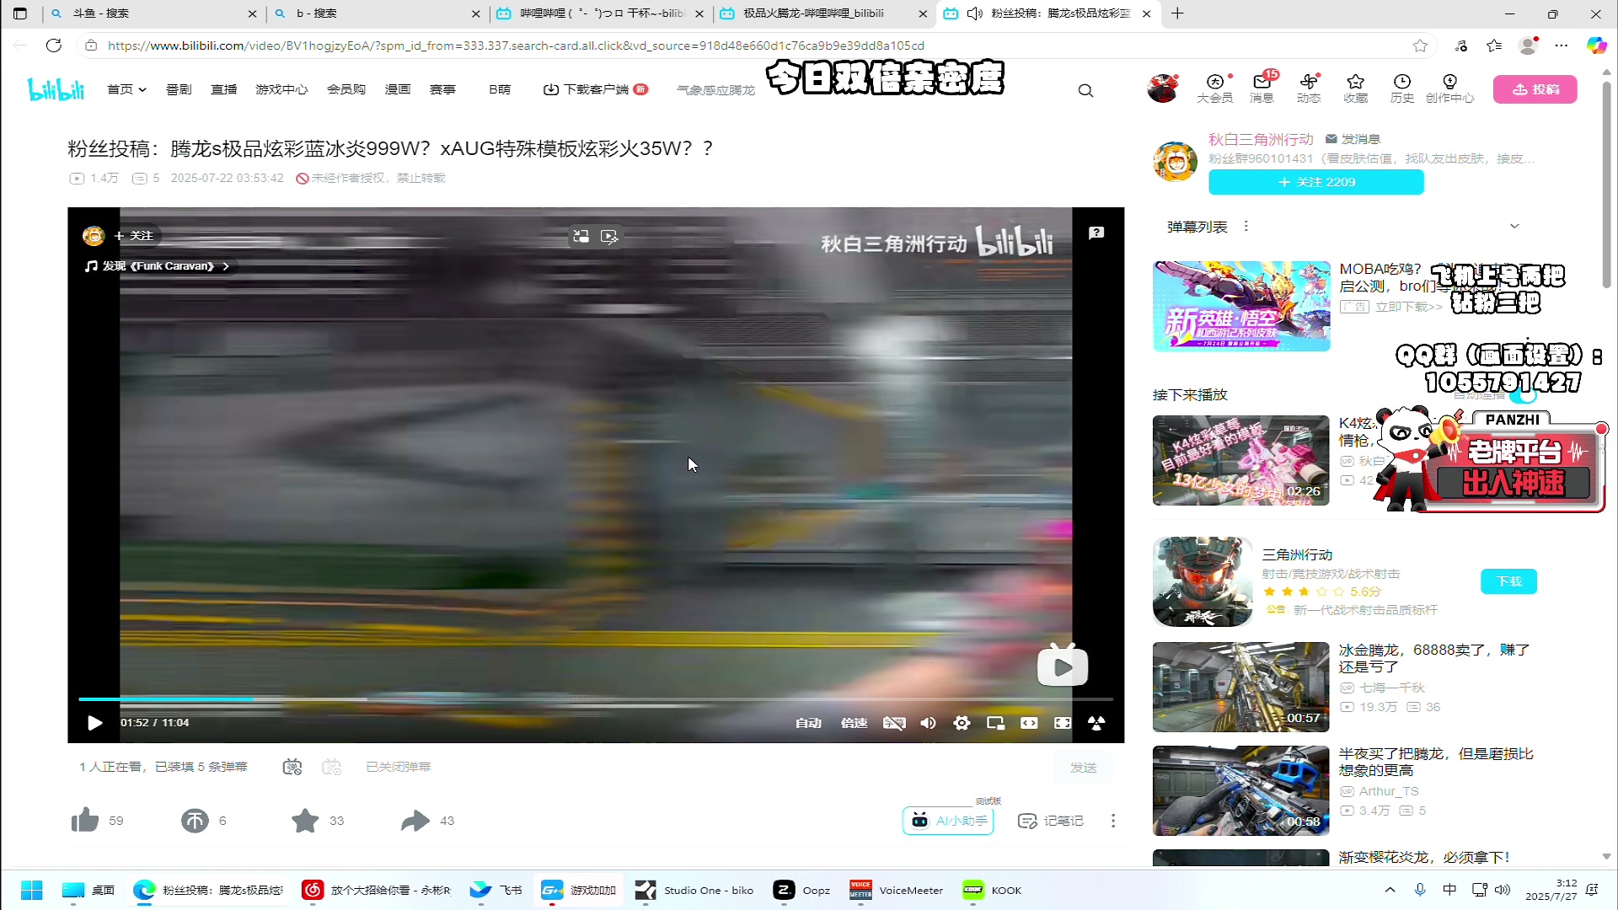Expand the 首页 dropdown menu

(x=126, y=89)
